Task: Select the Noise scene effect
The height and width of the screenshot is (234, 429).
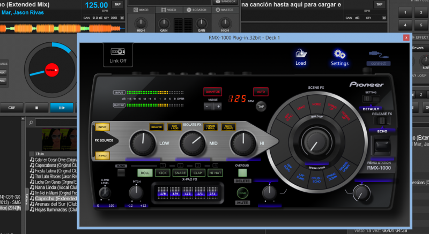Action: pyautogui.click(x=316, y=104)
